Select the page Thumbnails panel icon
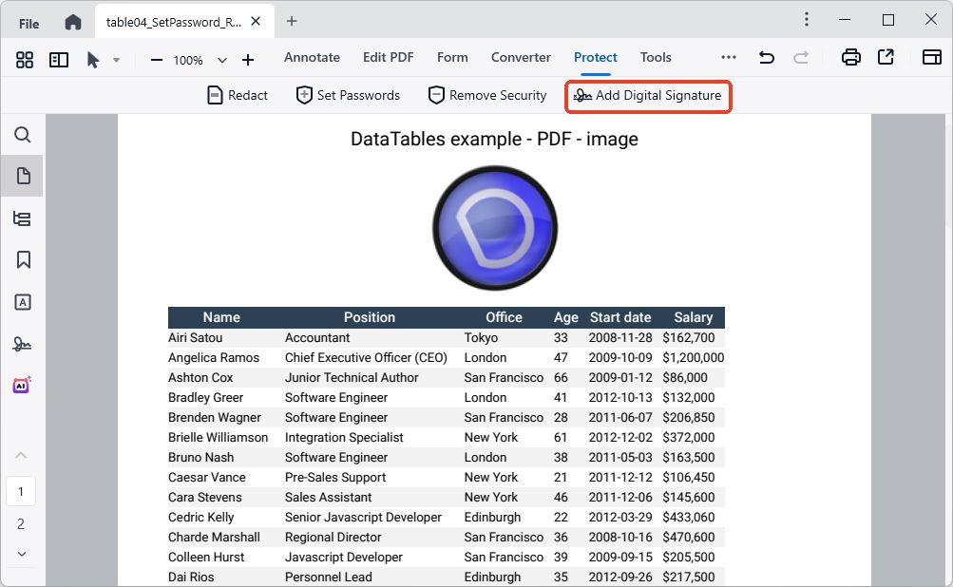953x587 pixels. 21,176
